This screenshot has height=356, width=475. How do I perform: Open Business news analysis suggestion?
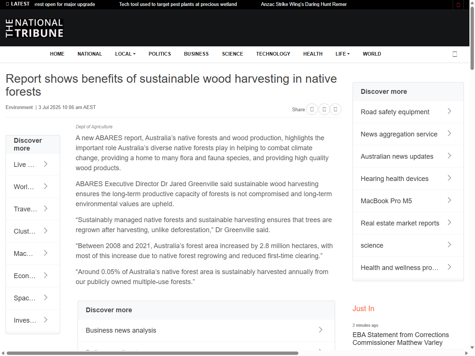(206, 330)
